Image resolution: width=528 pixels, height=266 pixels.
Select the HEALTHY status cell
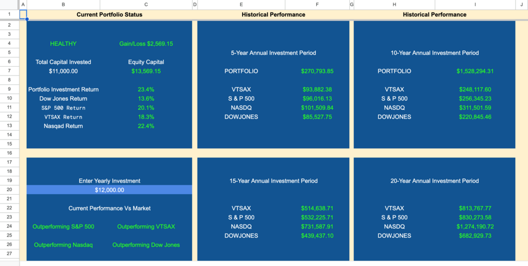[x=63, y=44]
